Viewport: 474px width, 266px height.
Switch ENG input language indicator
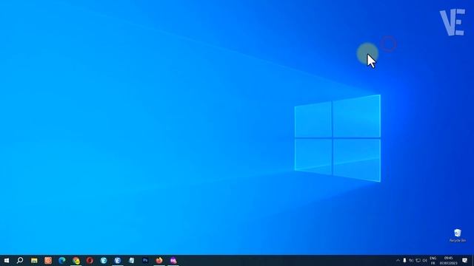(433, 261)
